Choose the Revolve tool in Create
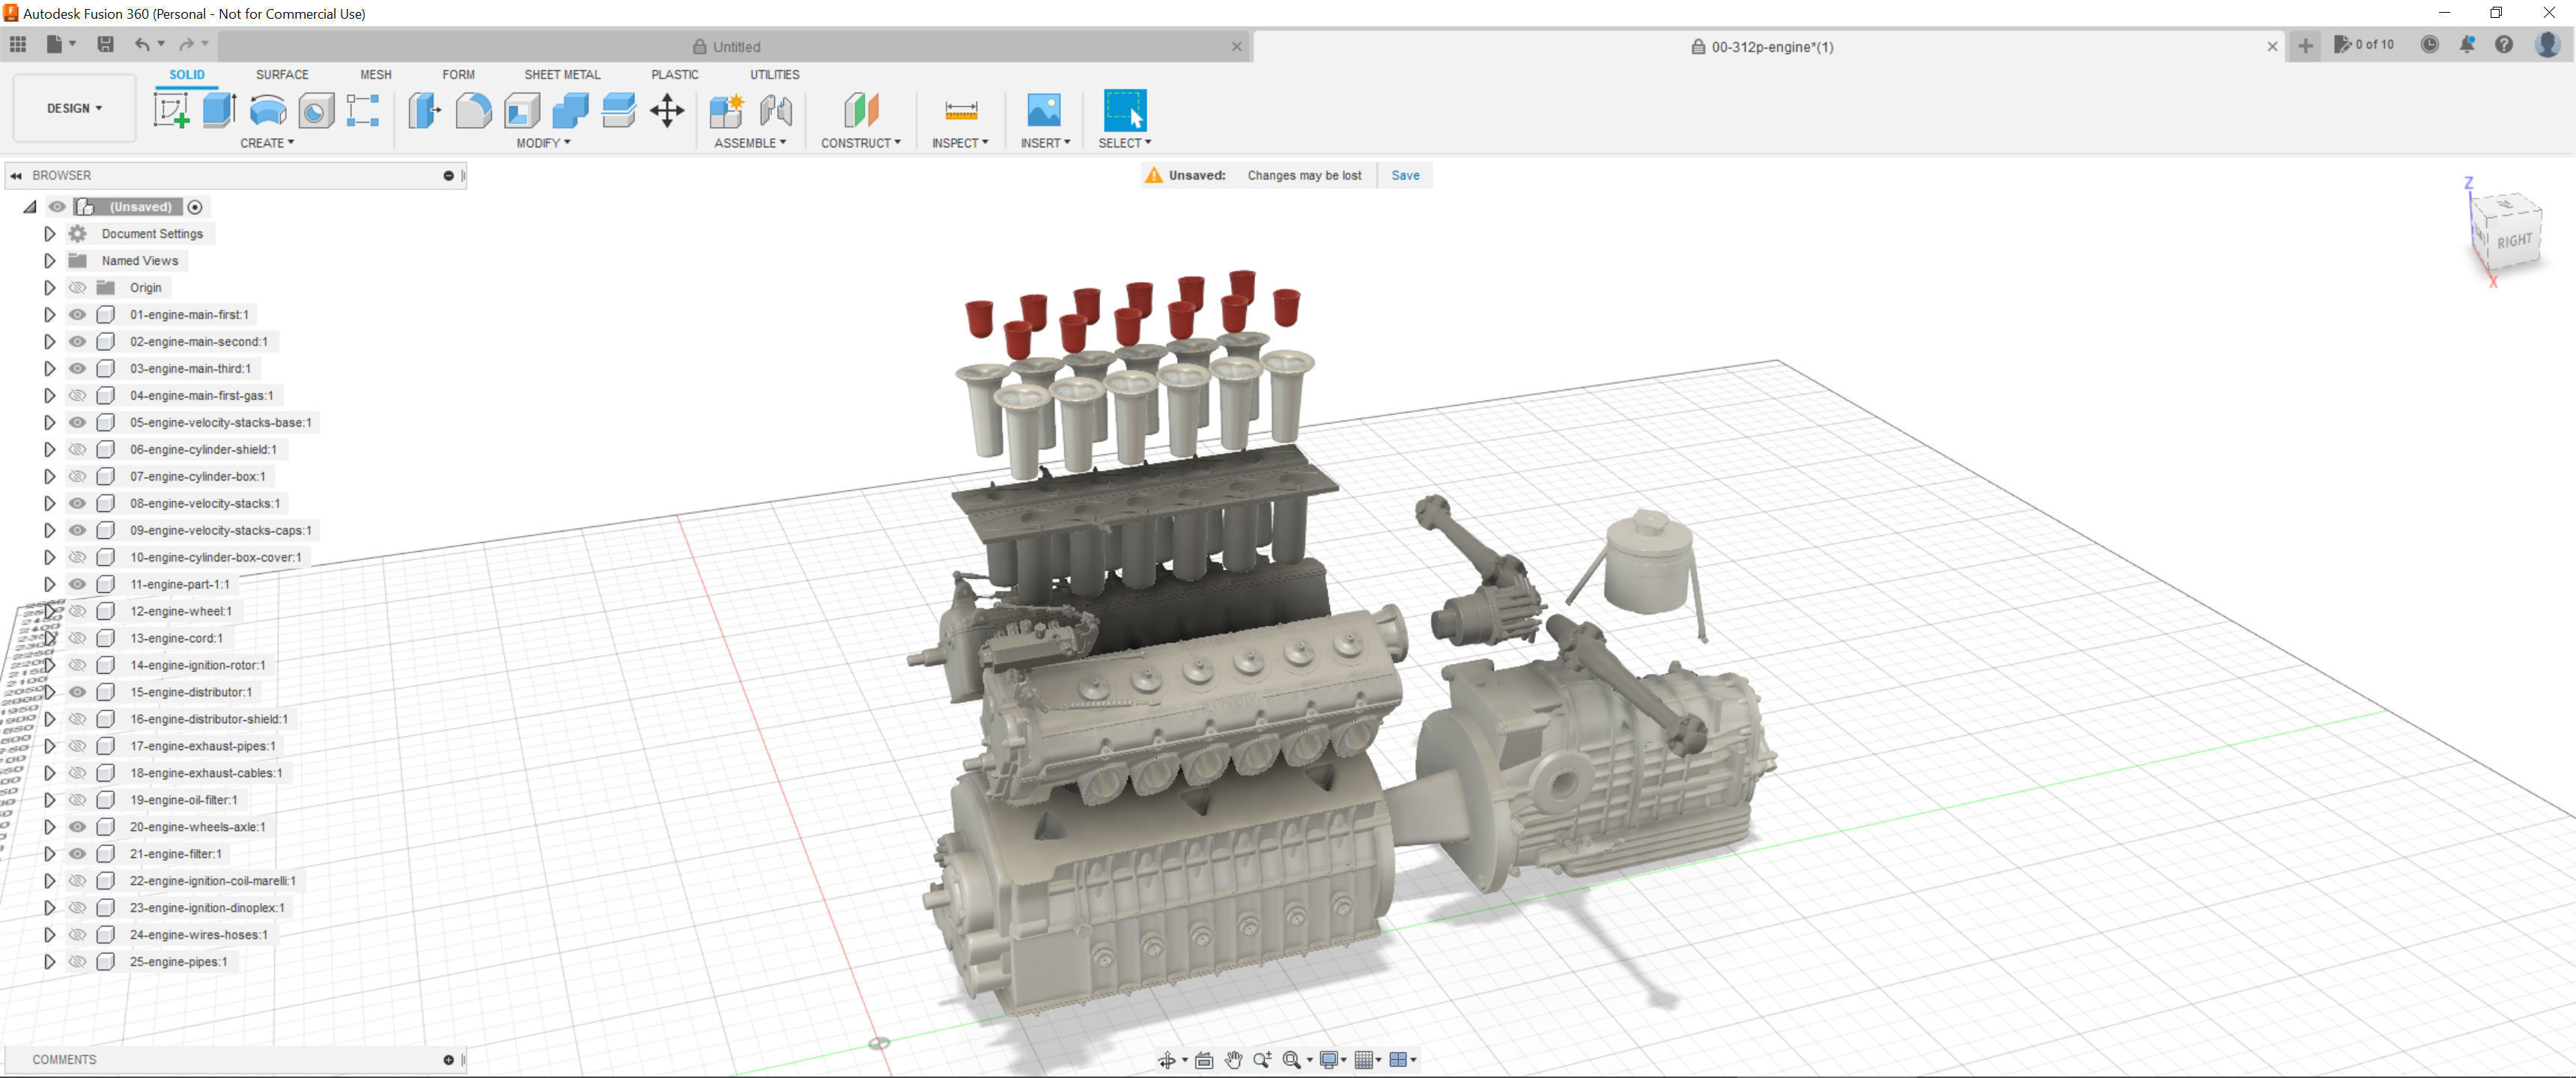 tap(267, 110)
